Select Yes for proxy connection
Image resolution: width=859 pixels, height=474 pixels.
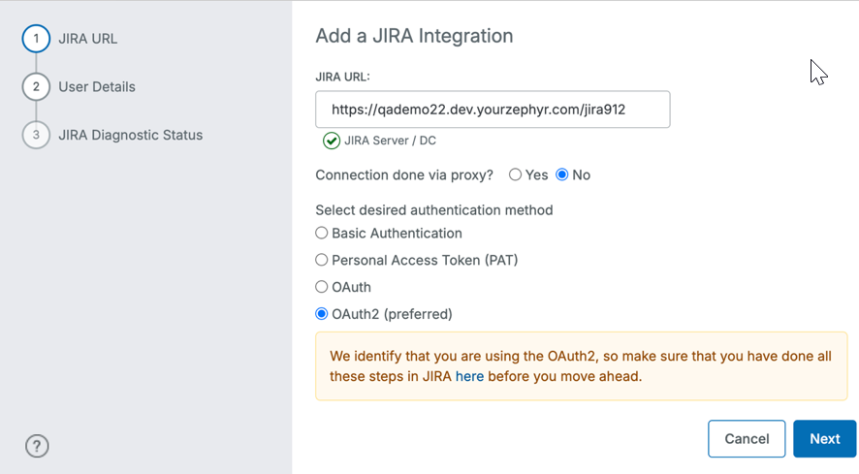(516, 175)
